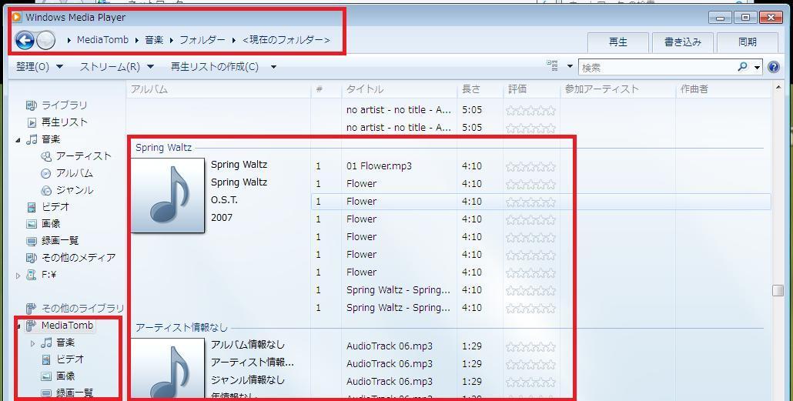Image resolution: width=793 pixels, height=401 pixels.
Task: Click the Windows Media Player title icon
Action: pyautogui.click(x=17, y=17)
